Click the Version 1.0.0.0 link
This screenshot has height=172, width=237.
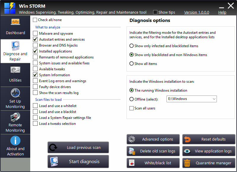pyautogui.click(x=197, y=12)
